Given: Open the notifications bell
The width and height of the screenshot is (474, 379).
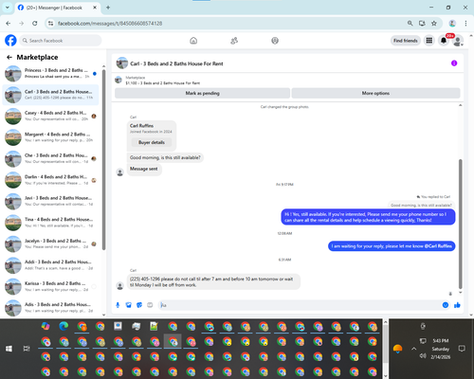Looking at the screenshot, I should coord(444,41).
